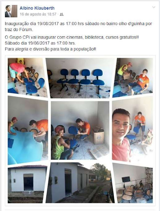Open photo of two men holding blue foam sheet
Image resolution: width=160 pixels, height=211 pixels.
28,130
